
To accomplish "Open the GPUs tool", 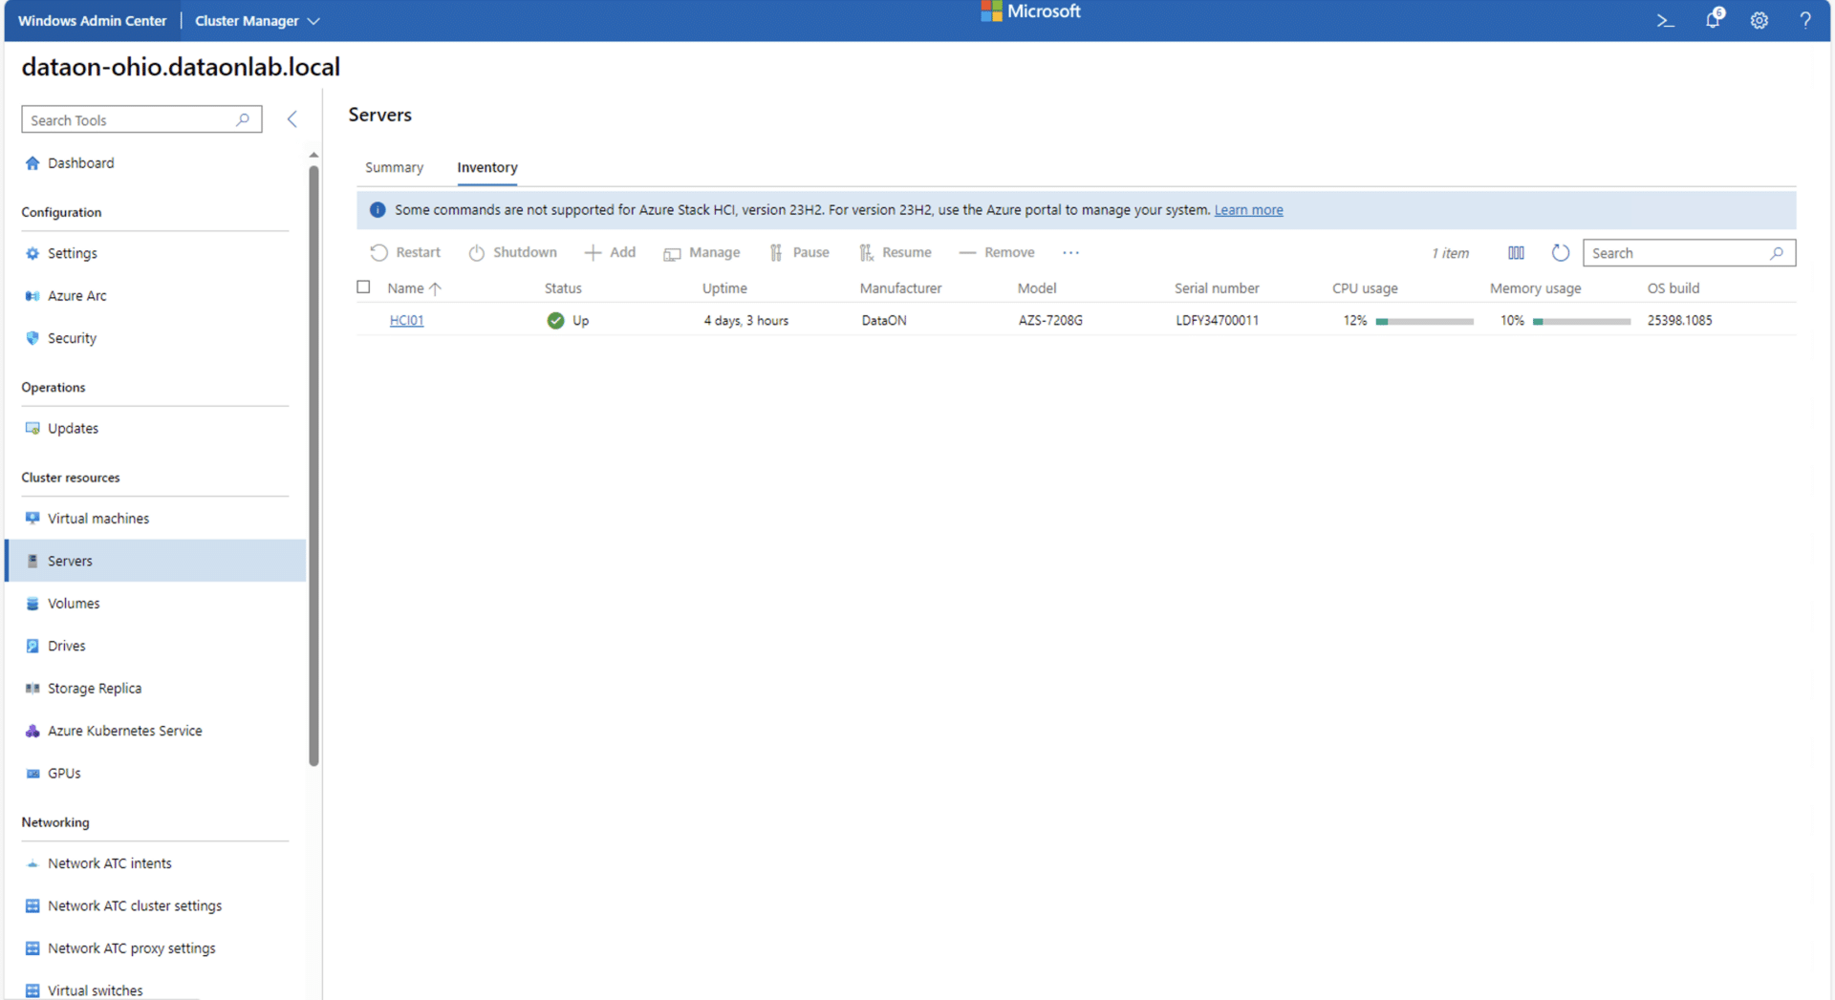I will tap(64, 774).
